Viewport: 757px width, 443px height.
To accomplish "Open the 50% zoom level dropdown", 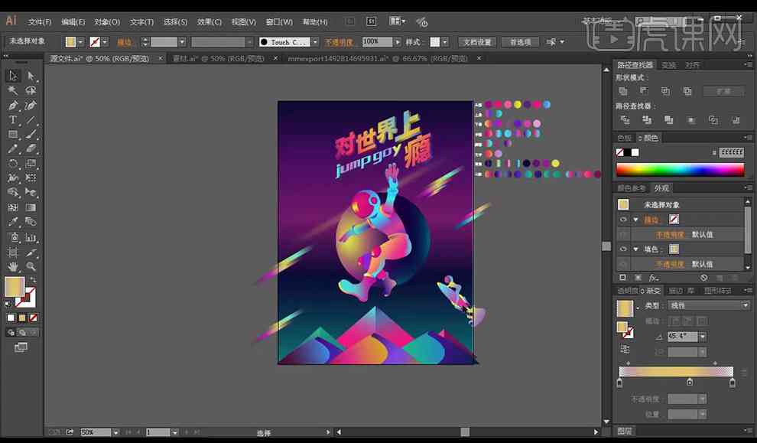I will click(x=116, y=432).
